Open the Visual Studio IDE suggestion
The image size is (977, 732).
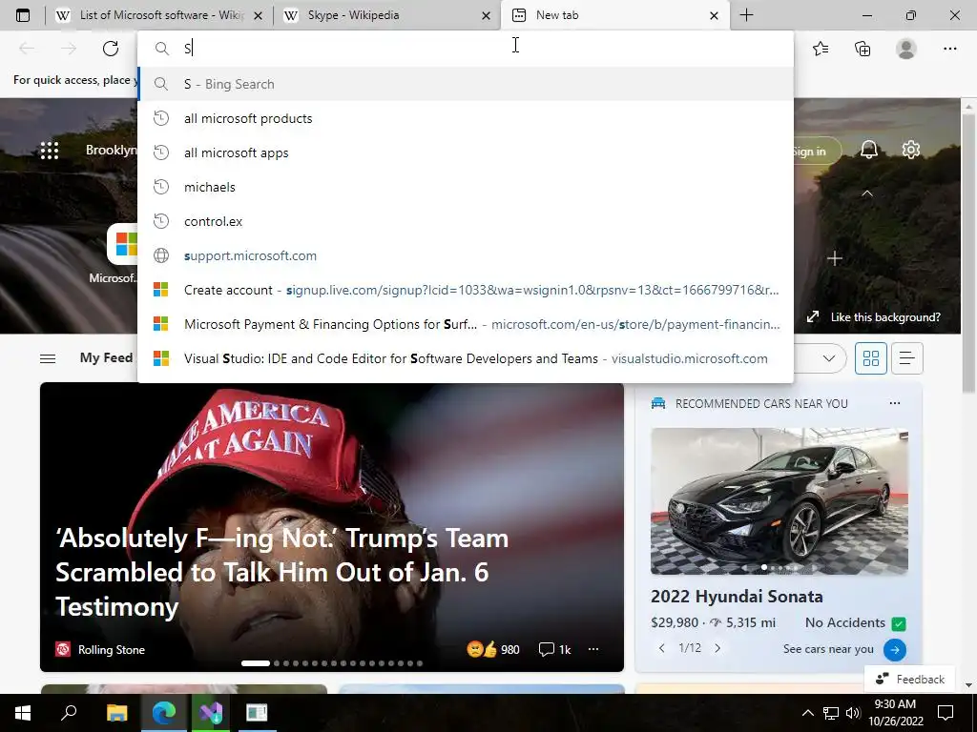[466, 358]
